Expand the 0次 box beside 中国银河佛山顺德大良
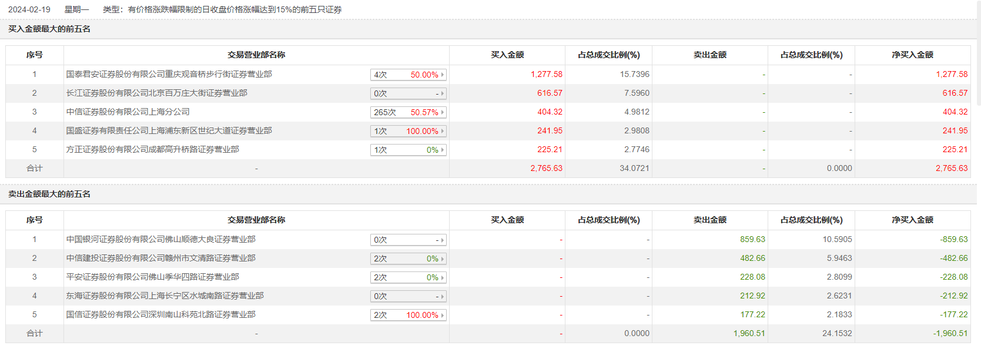This screenshot has width=981, height=349. click(409, 240)
